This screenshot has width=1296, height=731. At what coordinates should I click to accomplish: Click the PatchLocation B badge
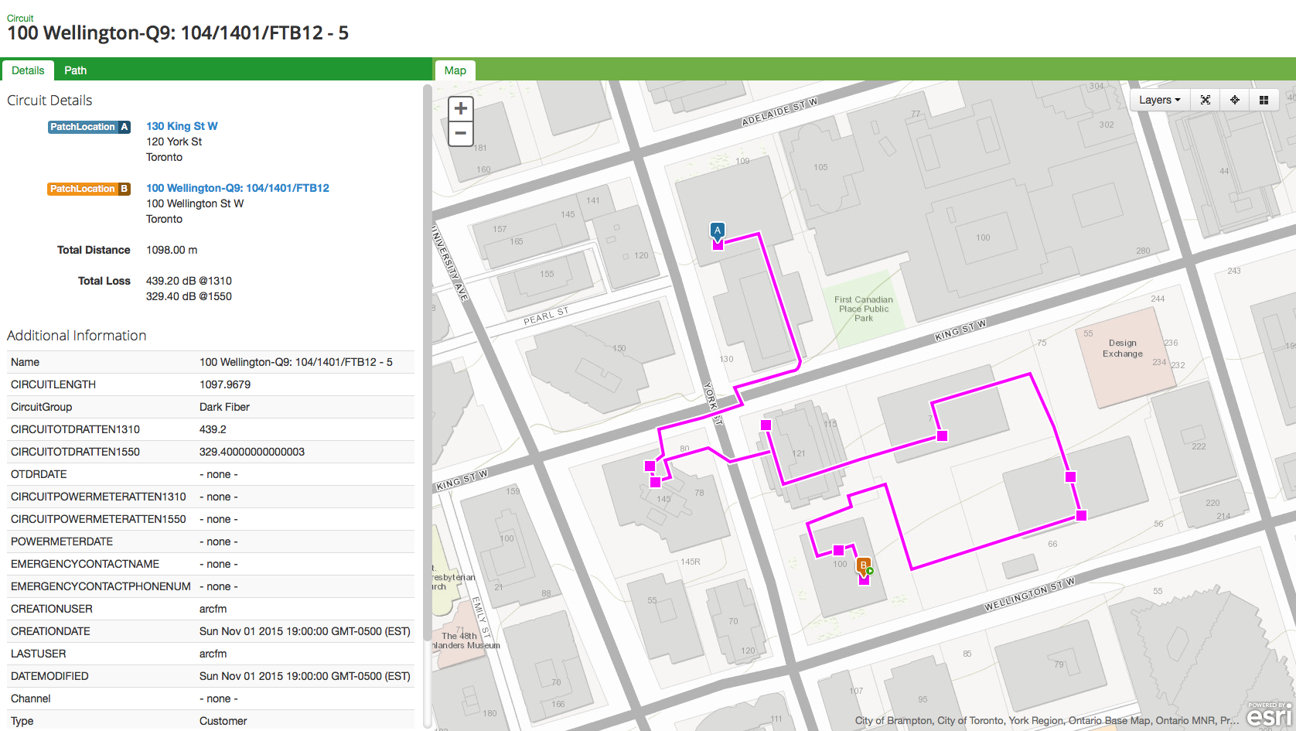point(88,189)
